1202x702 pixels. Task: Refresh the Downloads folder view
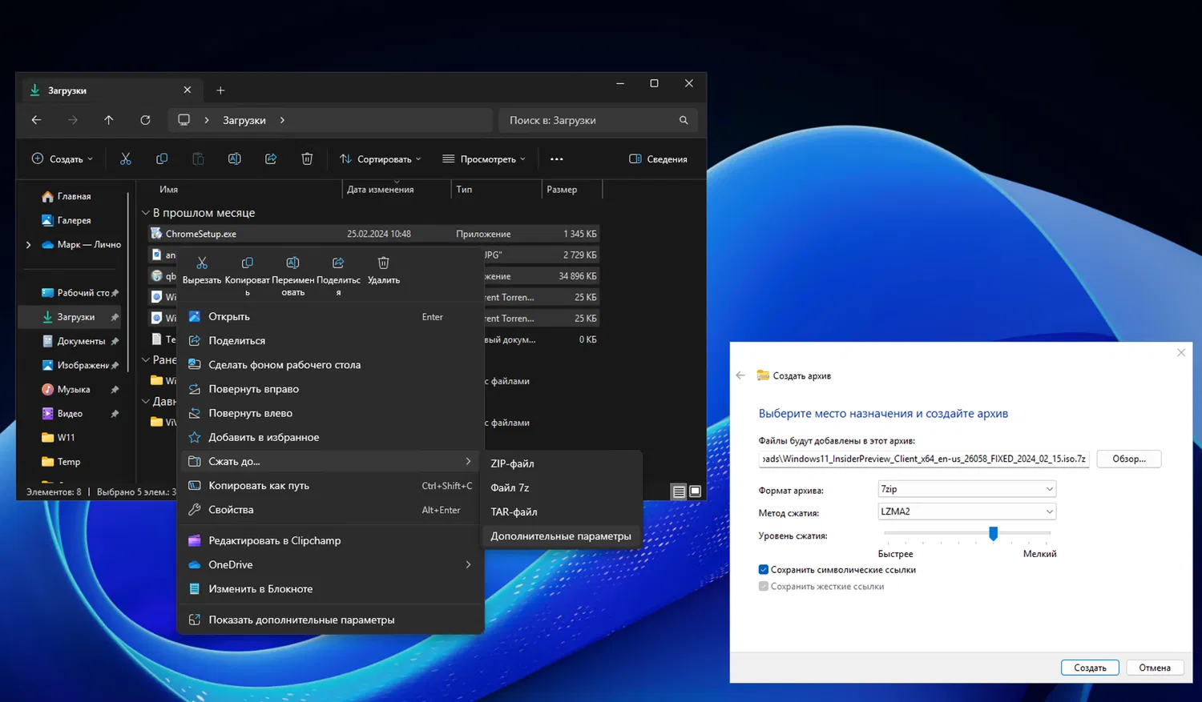click(x=145, y=120)
